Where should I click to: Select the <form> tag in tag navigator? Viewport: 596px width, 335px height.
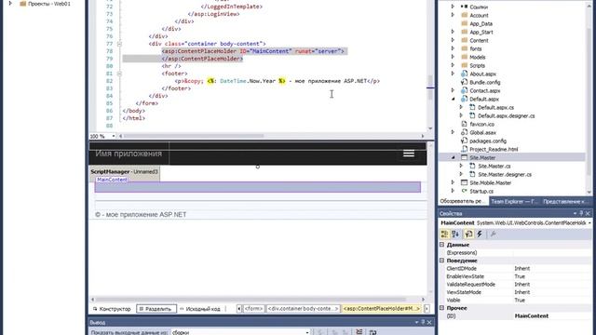(254, 309)
